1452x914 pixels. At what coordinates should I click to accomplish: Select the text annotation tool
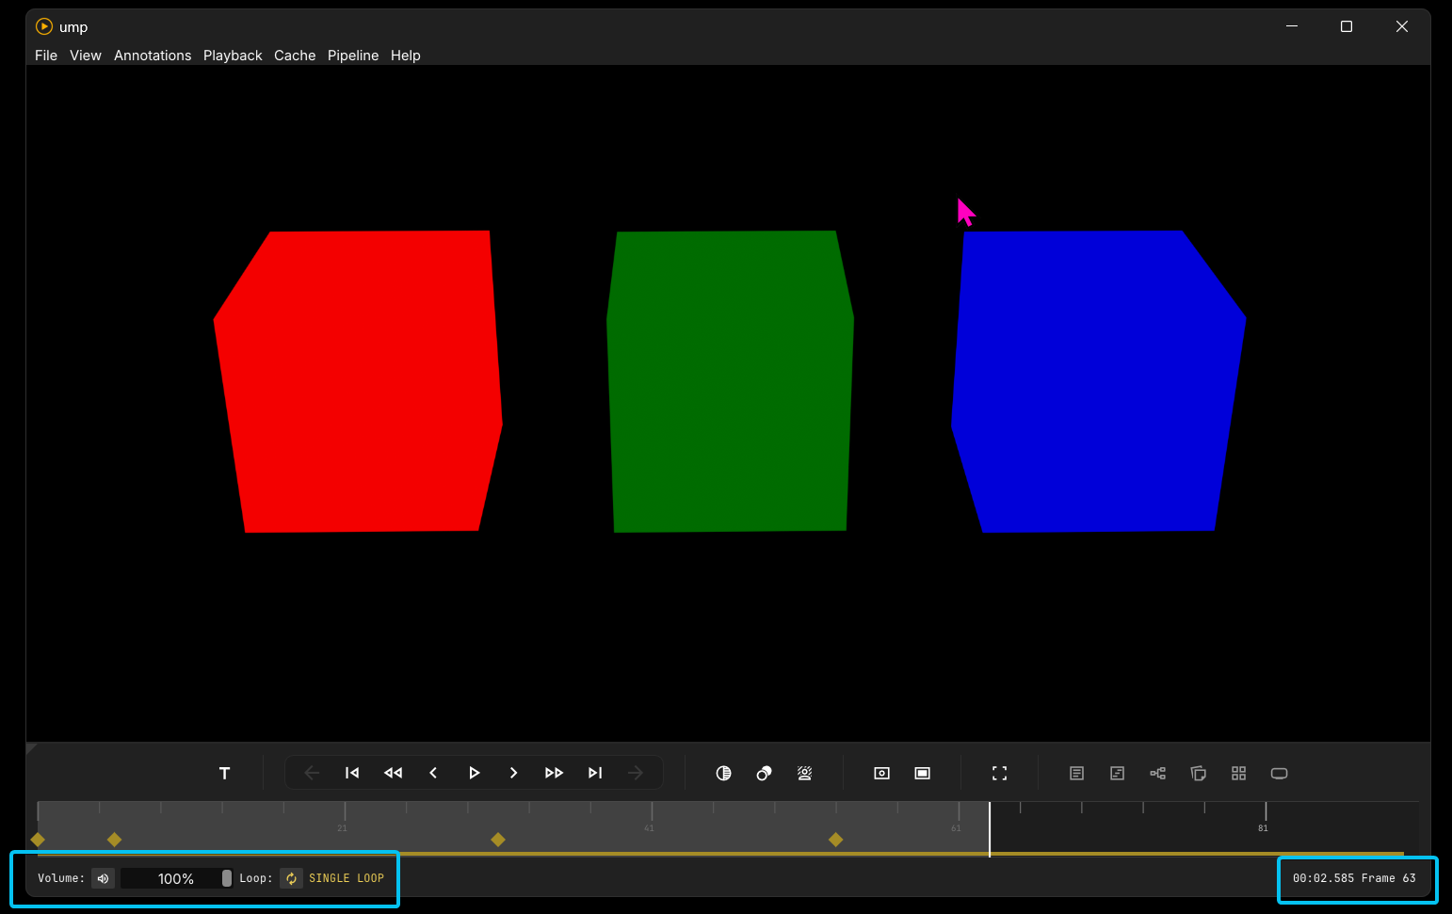pyautogui.click(x=224, y=773)
